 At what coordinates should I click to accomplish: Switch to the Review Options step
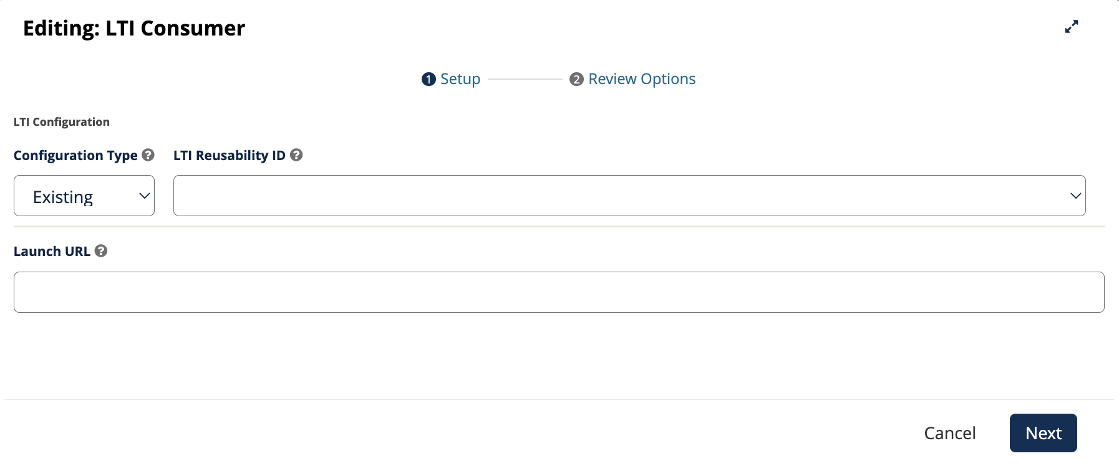click(x=642, y=79)
